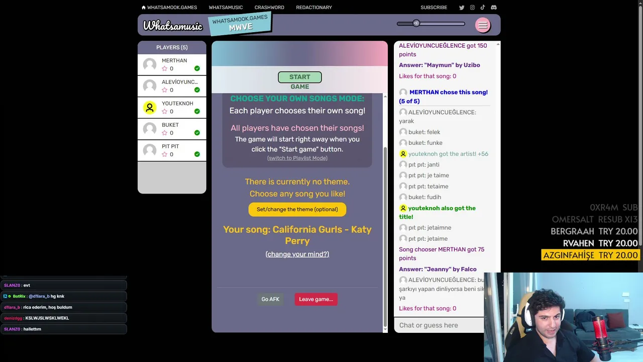Click the red Leave game... button

(316, 299)
